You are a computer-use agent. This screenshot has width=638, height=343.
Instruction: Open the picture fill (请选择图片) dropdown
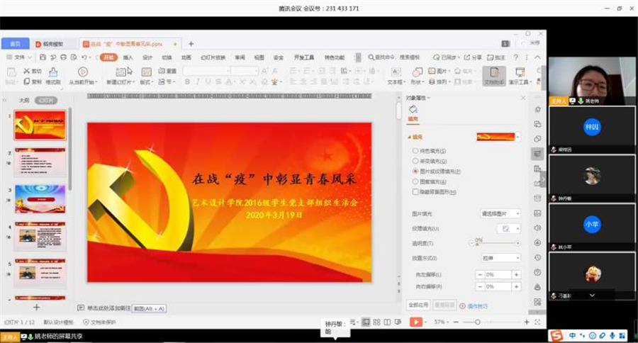tap(500, 213)
